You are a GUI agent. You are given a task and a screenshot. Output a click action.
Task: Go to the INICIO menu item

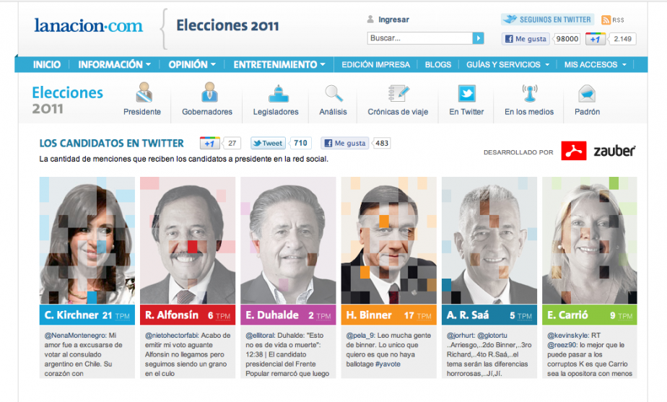coord(47,65)
